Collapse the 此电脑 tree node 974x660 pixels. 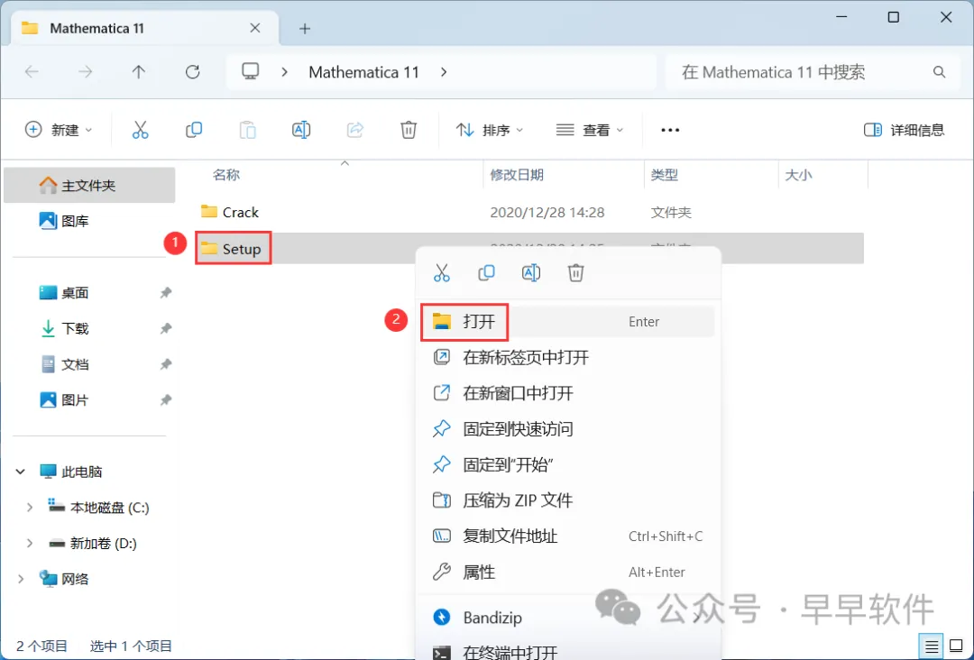coord(21,472)
